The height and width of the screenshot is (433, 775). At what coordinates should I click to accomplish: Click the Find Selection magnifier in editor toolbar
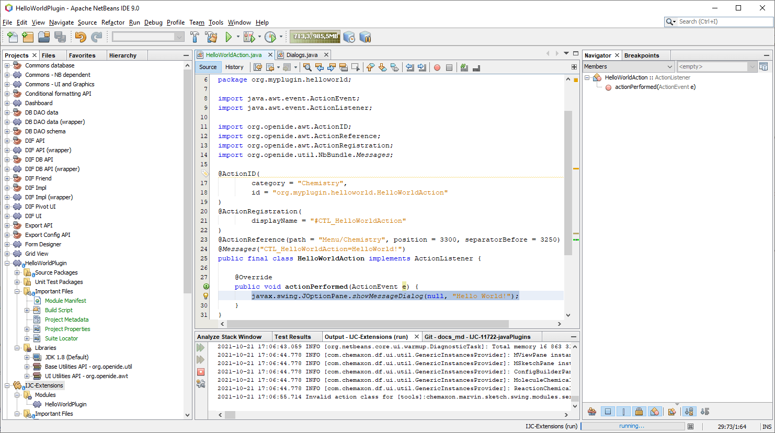[x=307, y=67]
